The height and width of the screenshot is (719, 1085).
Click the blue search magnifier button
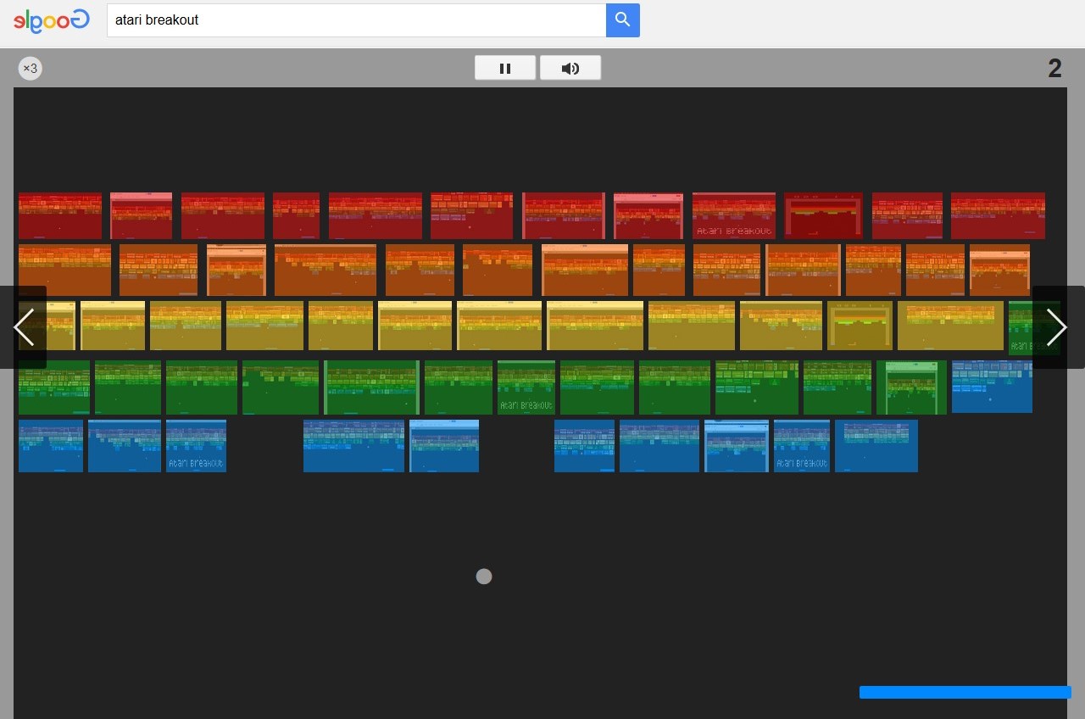pos(623,20)
